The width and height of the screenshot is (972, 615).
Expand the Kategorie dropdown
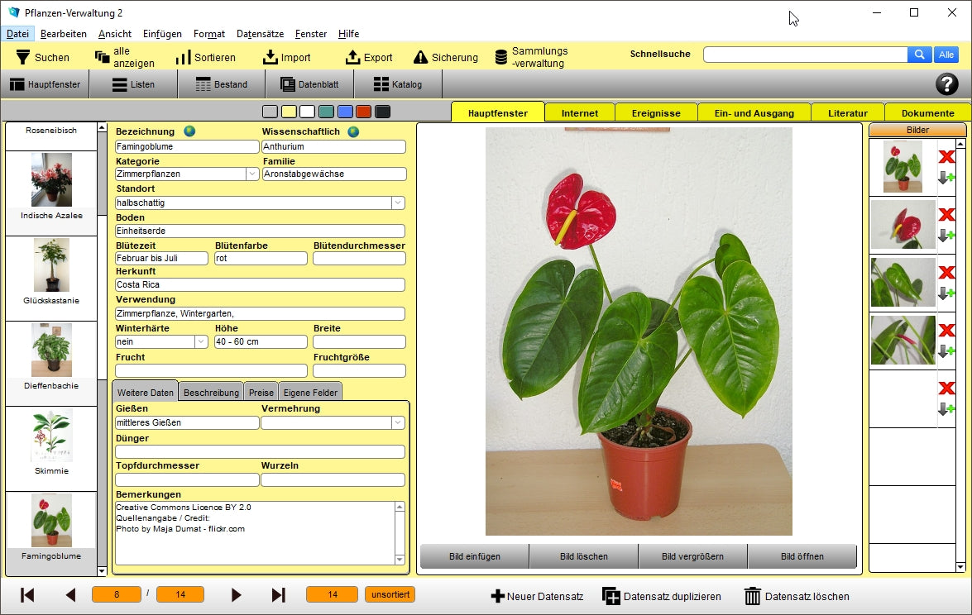pyautogui.click(x=252, y=174)
